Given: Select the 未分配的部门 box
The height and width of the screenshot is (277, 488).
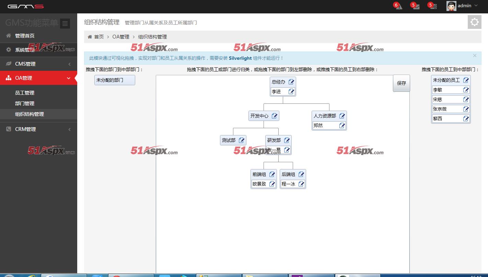Looking at the screenshot, I should 115,80.
